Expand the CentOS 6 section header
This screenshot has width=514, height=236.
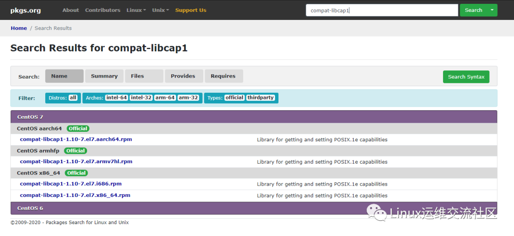tap(254, 208)
